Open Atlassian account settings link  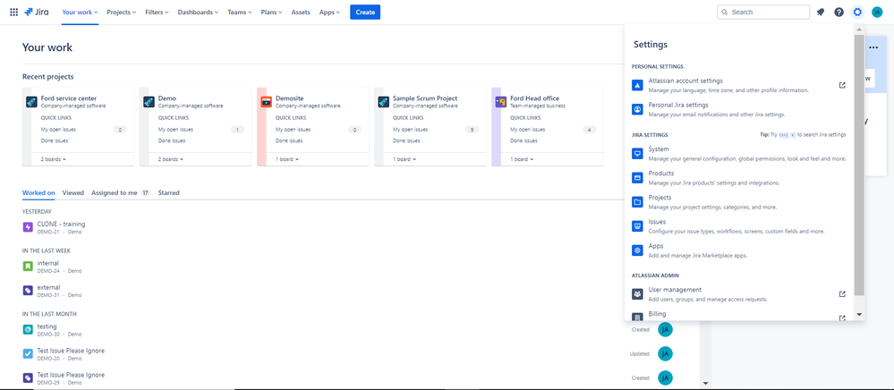[685, 81]
